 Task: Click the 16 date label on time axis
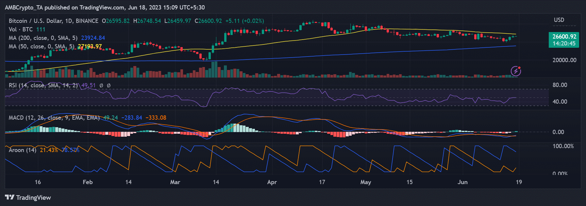38,182
